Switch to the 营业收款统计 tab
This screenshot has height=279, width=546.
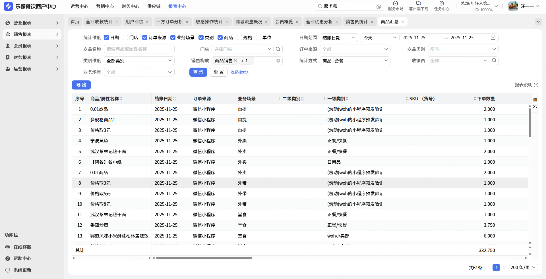[99, 22]
